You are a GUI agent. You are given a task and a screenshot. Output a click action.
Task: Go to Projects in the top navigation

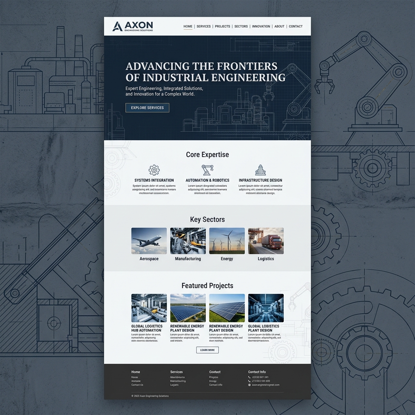[222, 26]
